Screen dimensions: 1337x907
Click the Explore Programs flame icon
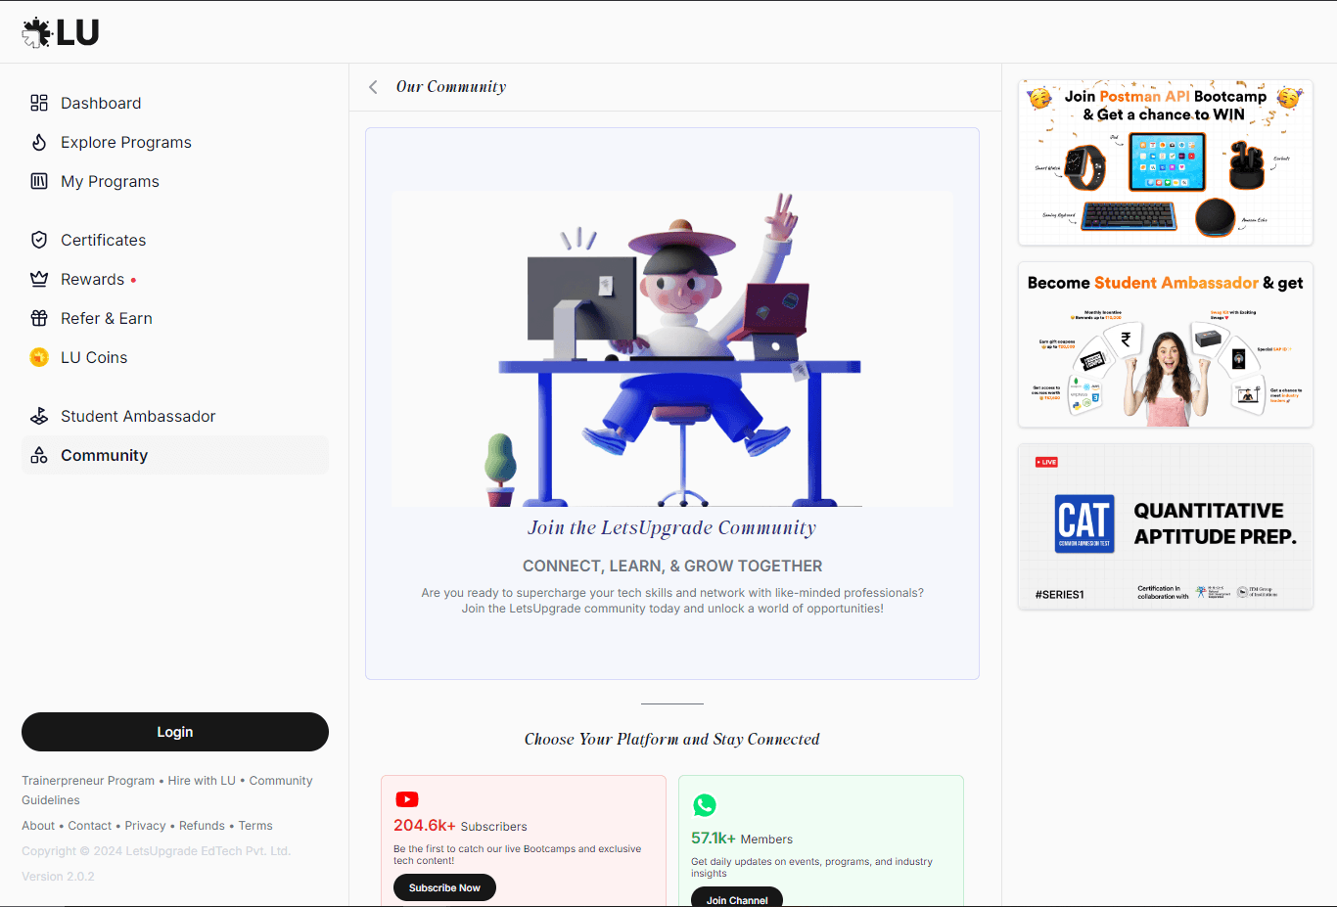click(x=39, y=141)
